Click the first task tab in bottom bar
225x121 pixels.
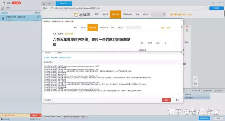tap(52, 117)
